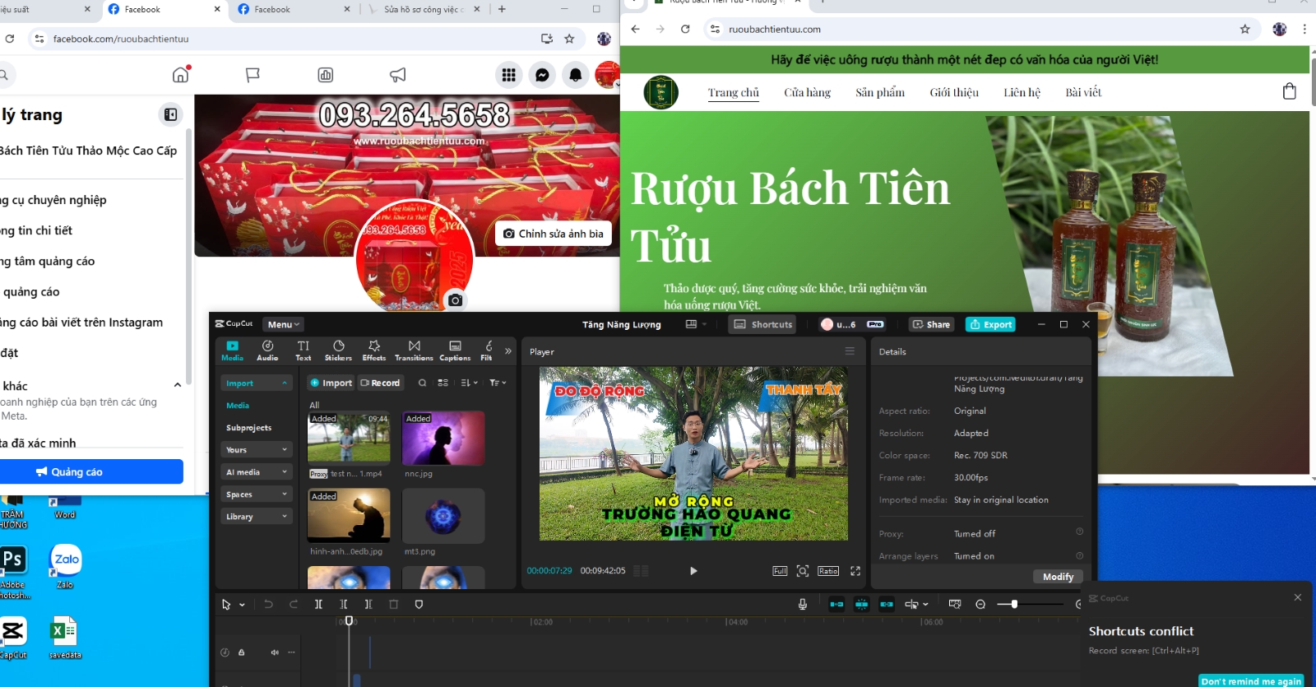Click the Record button in CapCut
This screenshot has width=1316, height=687.
pyautogui.click(x=380, y=383)
